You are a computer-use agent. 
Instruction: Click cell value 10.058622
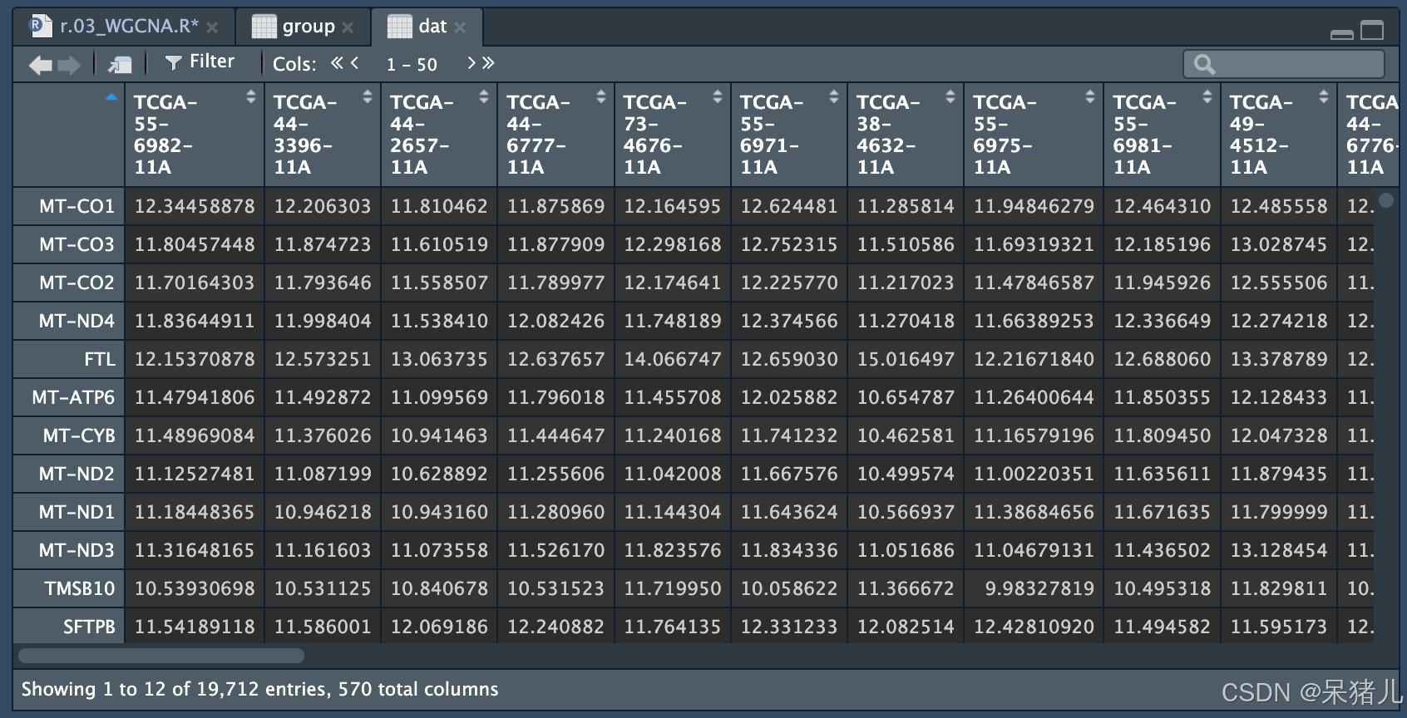click(789, 588)
